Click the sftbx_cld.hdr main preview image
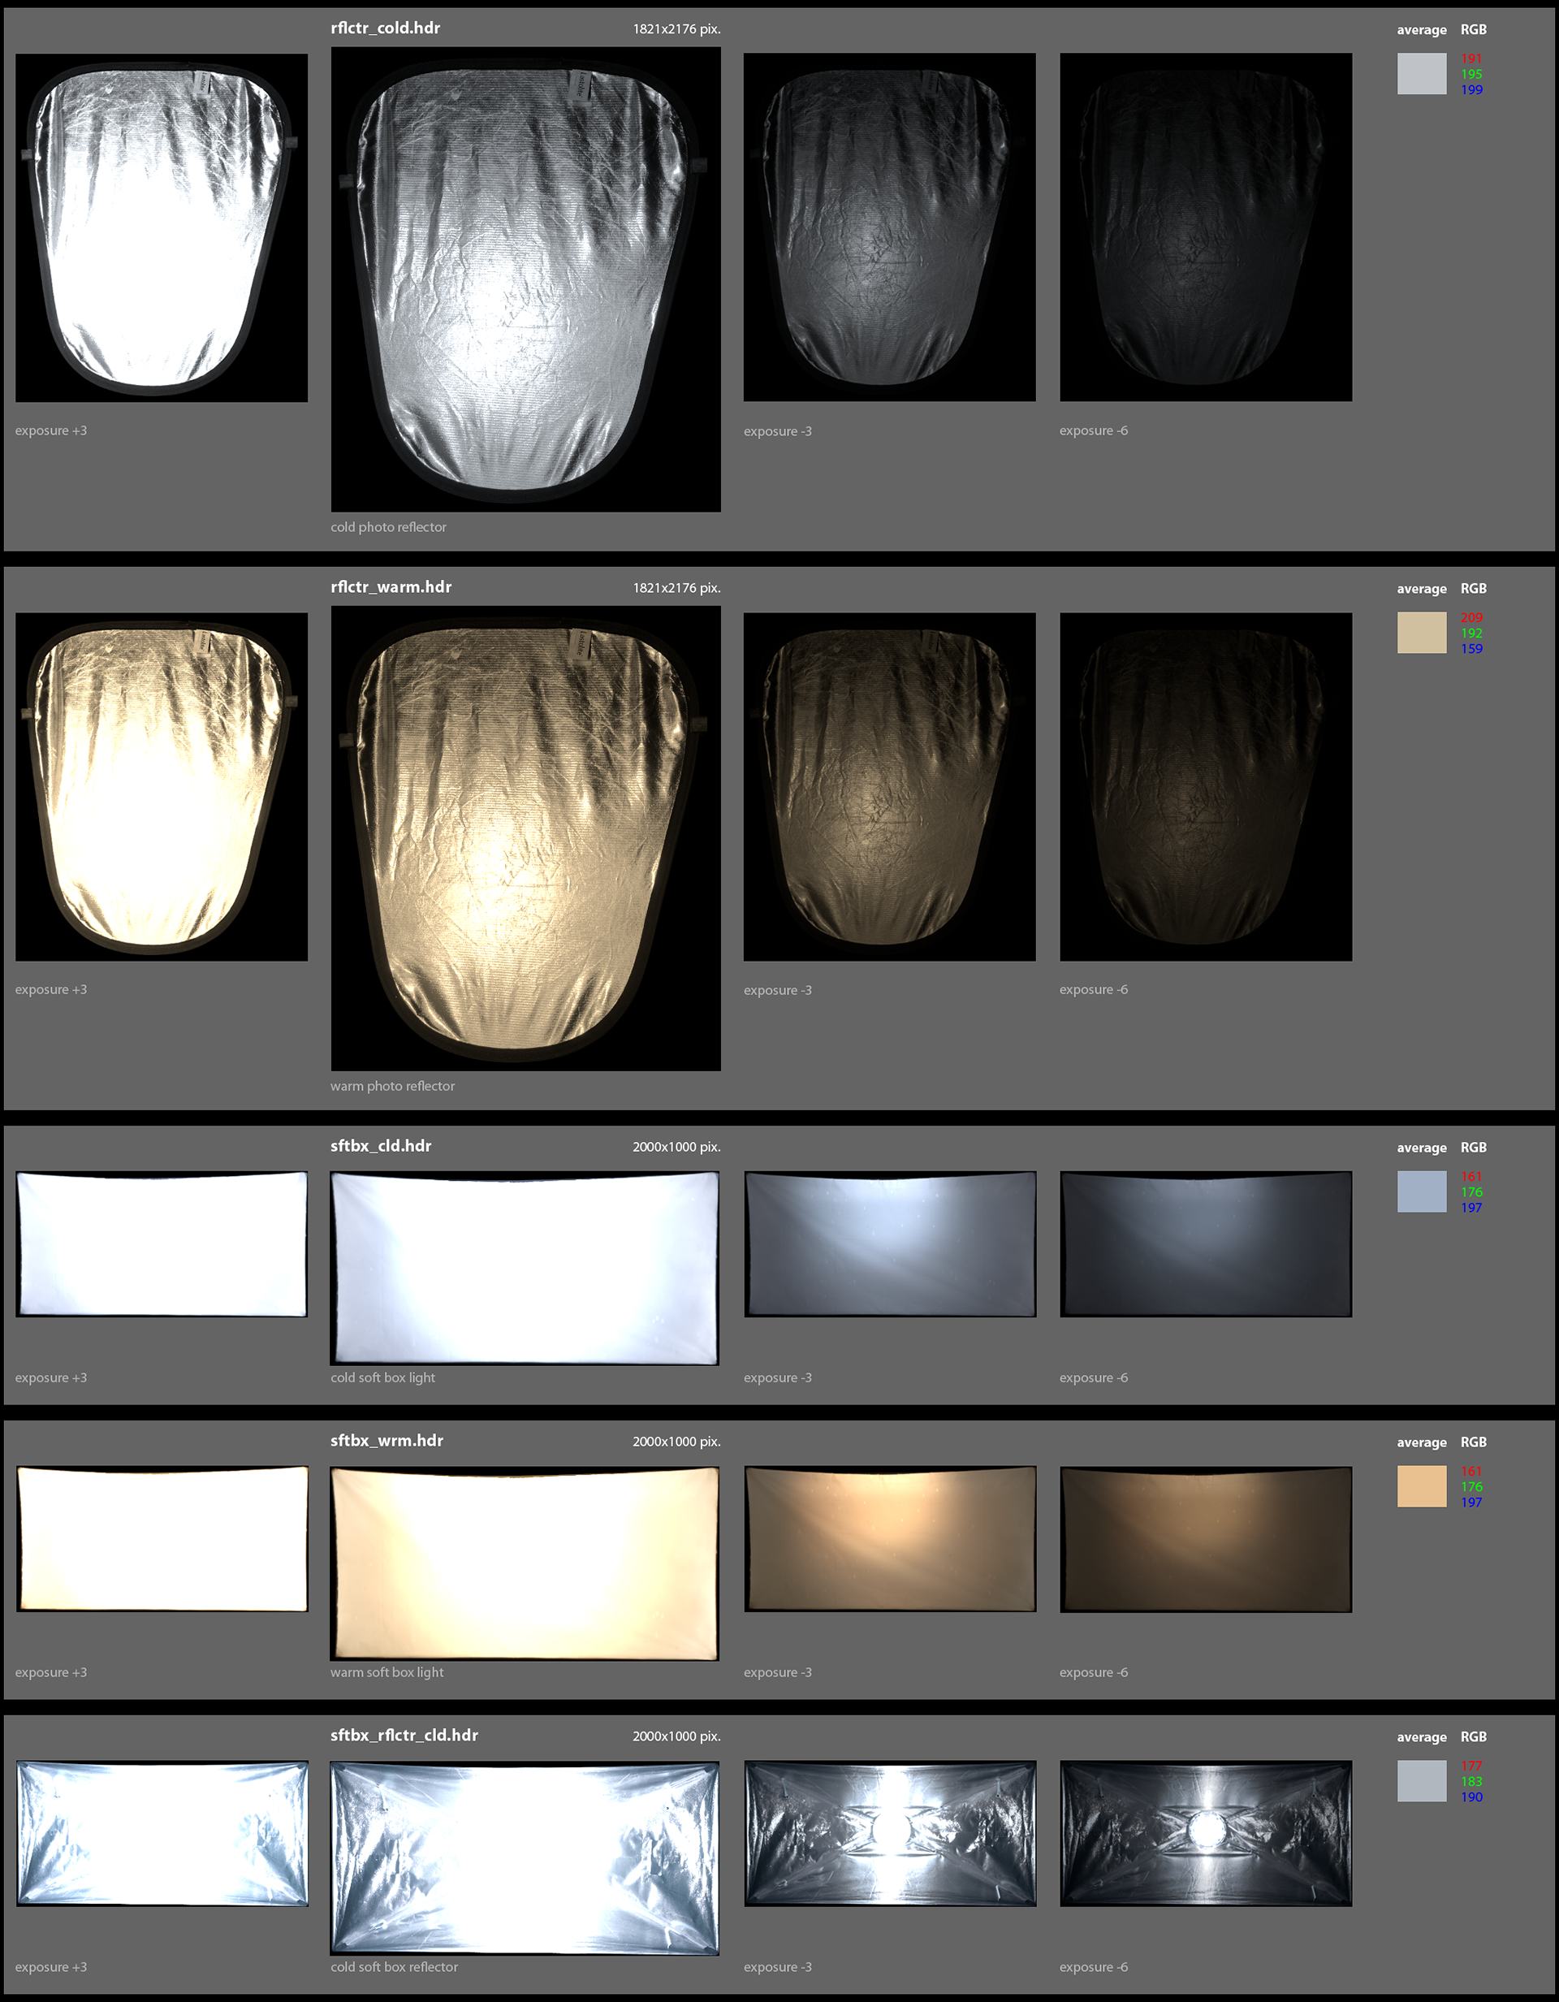This screenshot has width=1559, height=2002. point(525,1268)
